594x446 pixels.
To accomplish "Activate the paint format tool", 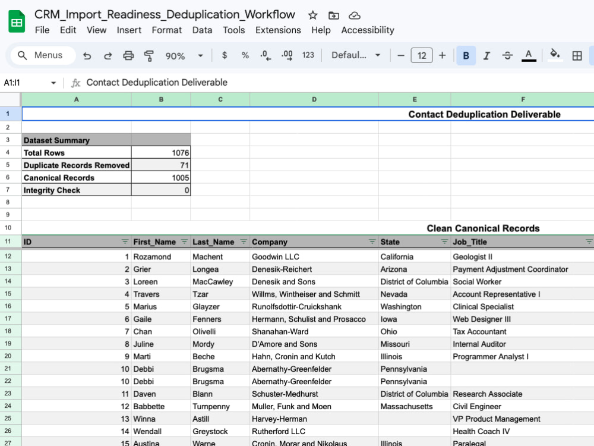I will pos(149,56).
